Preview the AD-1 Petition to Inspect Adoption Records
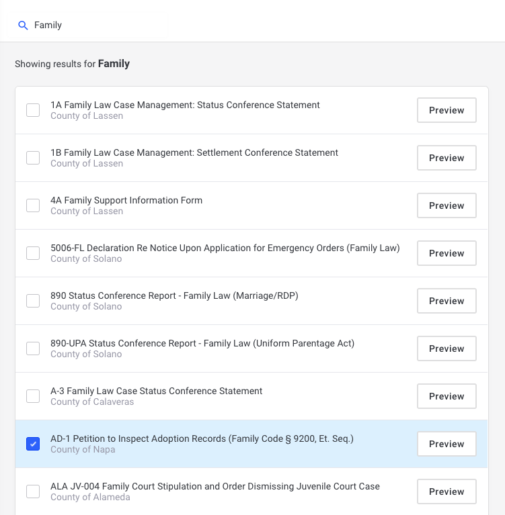 (x=446, y=444)
